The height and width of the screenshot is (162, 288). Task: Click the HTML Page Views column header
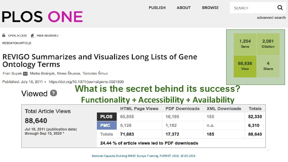point(139,109)
